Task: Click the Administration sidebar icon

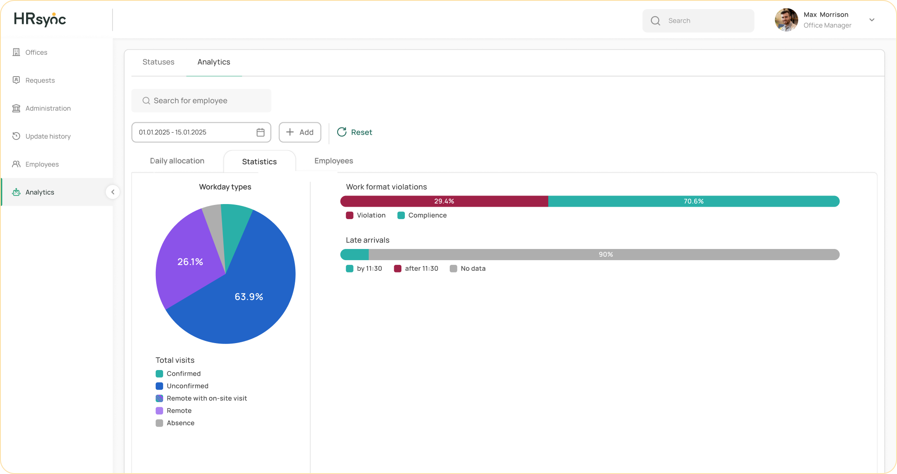Action: pyautogui.click(x=16, y=108)
